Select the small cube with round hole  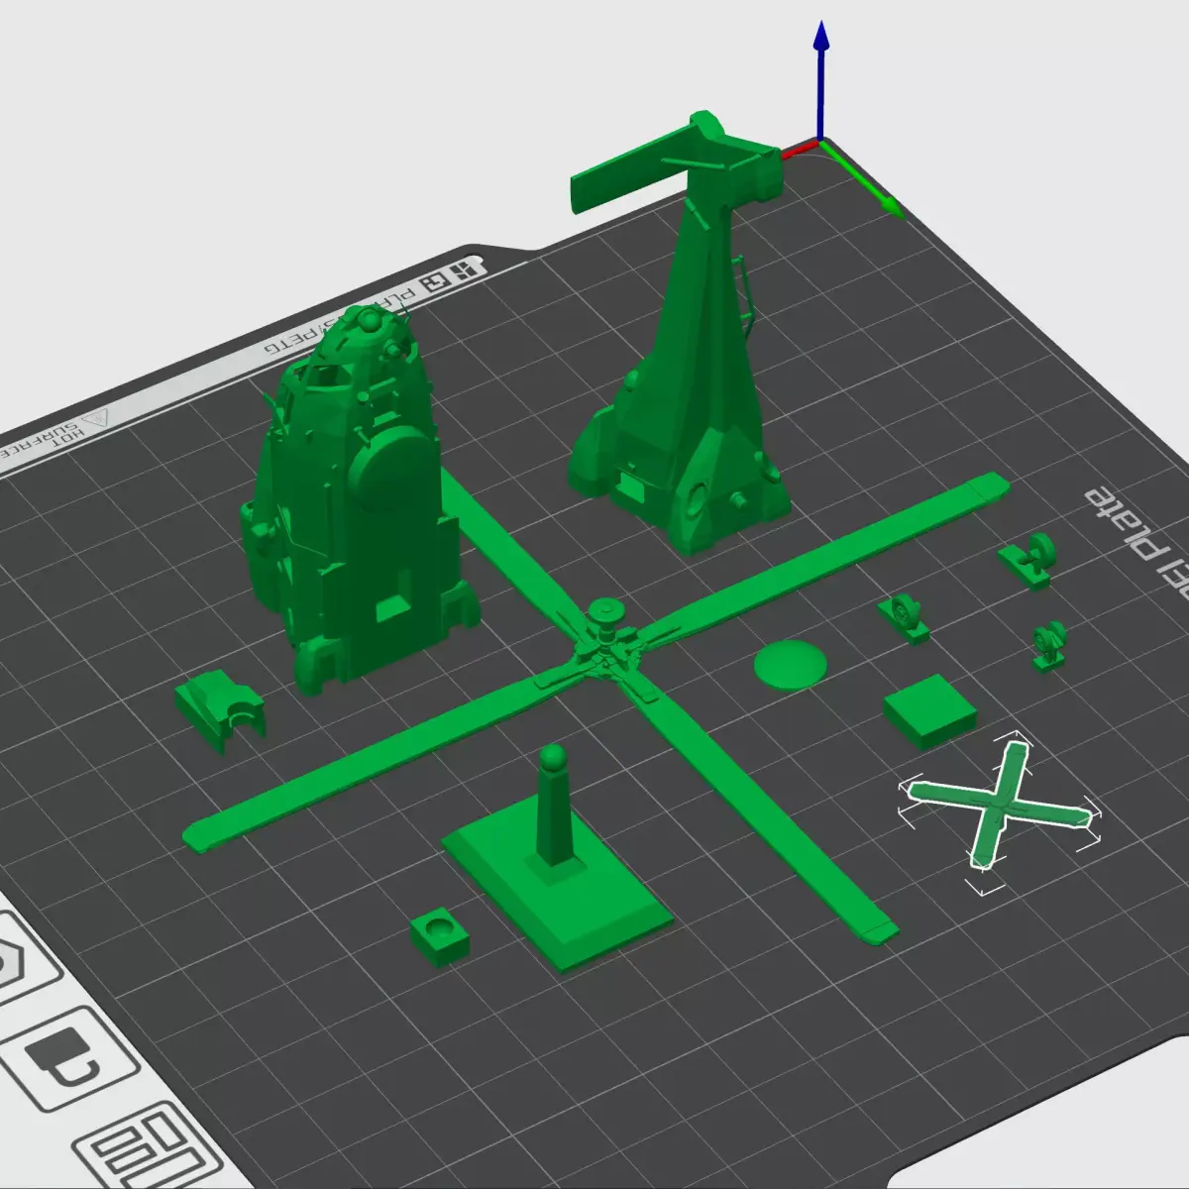[440, 935]
